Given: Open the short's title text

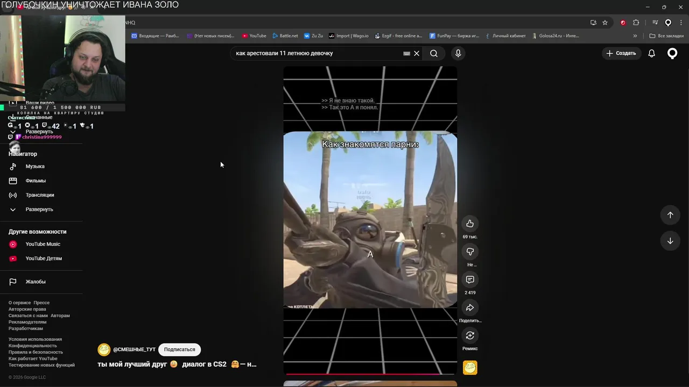Looking at the screenshot, I should [177, 364].
